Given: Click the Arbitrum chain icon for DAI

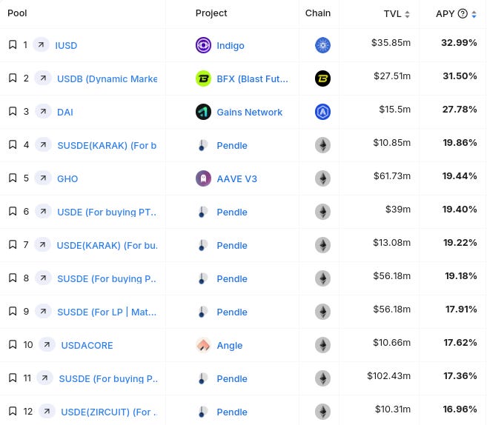Looking at the screenshot, I should click(x=322, y=112).
